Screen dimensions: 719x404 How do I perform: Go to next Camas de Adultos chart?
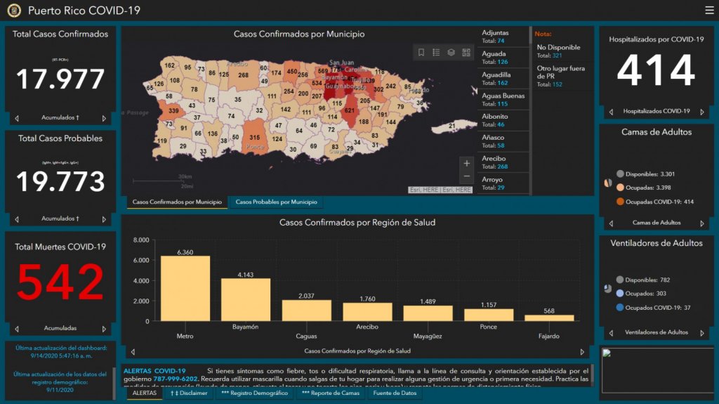click(701, 223)
